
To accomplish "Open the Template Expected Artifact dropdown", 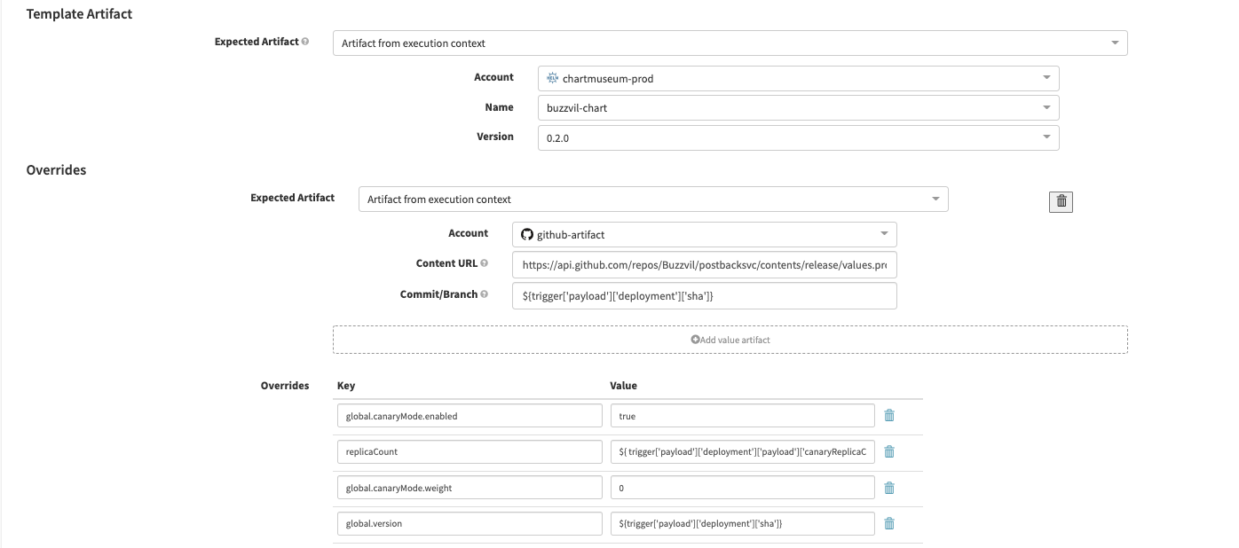I will 730,43.
